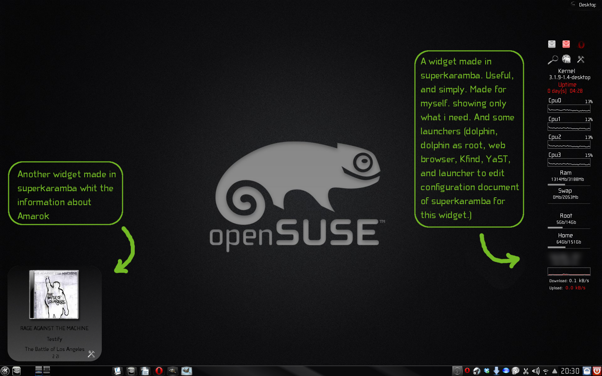Click the '5Gb/14Gb' Root value
The width and height of the screenshot is (602, 376).
click(x=566, y=222)
